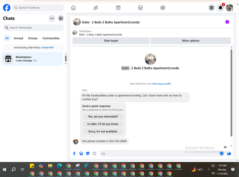This screenshot has height=177, width=239.
Task: Open the purple conversation information icon
Action: tap(227, 22)
